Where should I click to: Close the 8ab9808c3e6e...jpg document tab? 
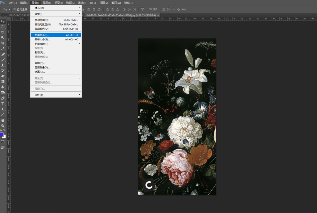pyautogui.click(x=158, y=15)
